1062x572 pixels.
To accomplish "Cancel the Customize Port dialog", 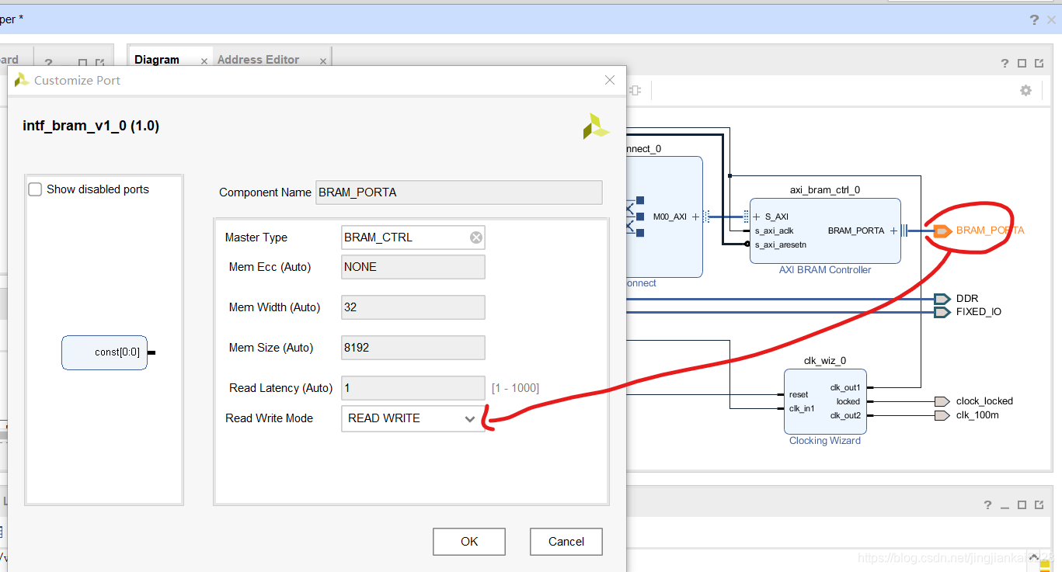I will pos(566,542).
